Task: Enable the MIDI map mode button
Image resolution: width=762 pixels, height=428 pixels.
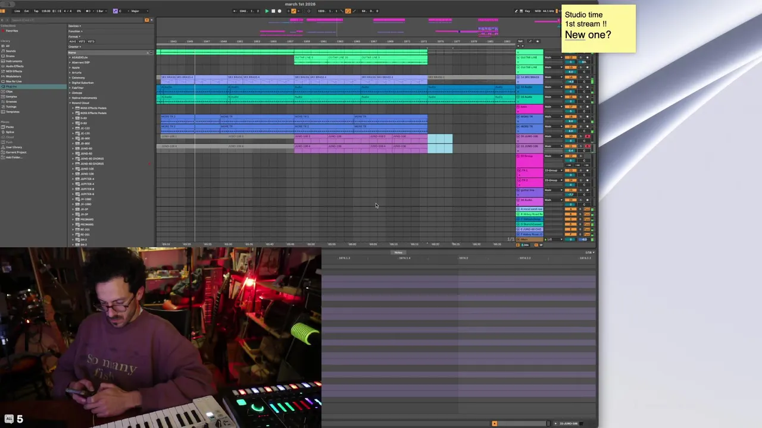Action: 538,11
